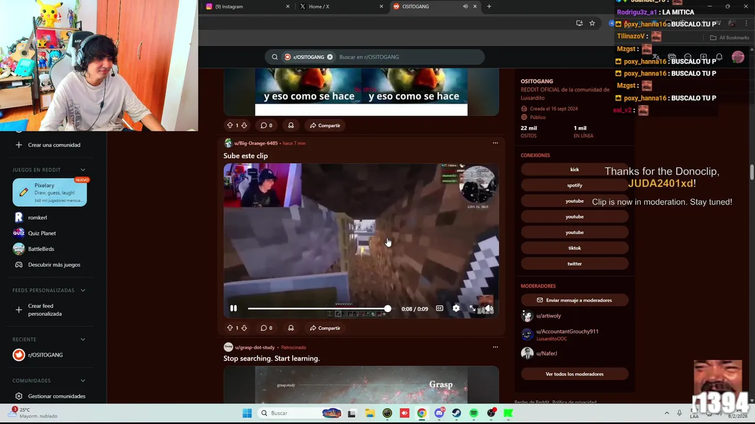Give award to 'Sube este clip' post

coord(291,328)
